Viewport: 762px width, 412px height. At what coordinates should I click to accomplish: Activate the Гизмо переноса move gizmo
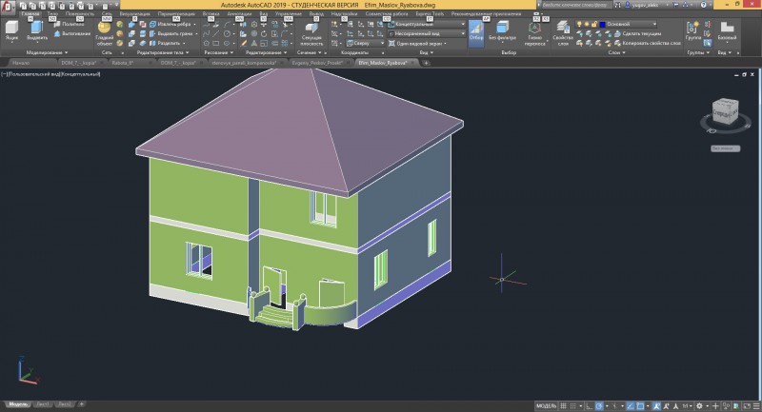(x=534, y=33)
